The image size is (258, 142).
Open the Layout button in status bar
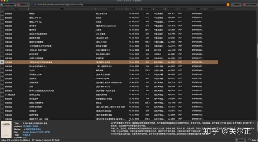click(240, 140)
